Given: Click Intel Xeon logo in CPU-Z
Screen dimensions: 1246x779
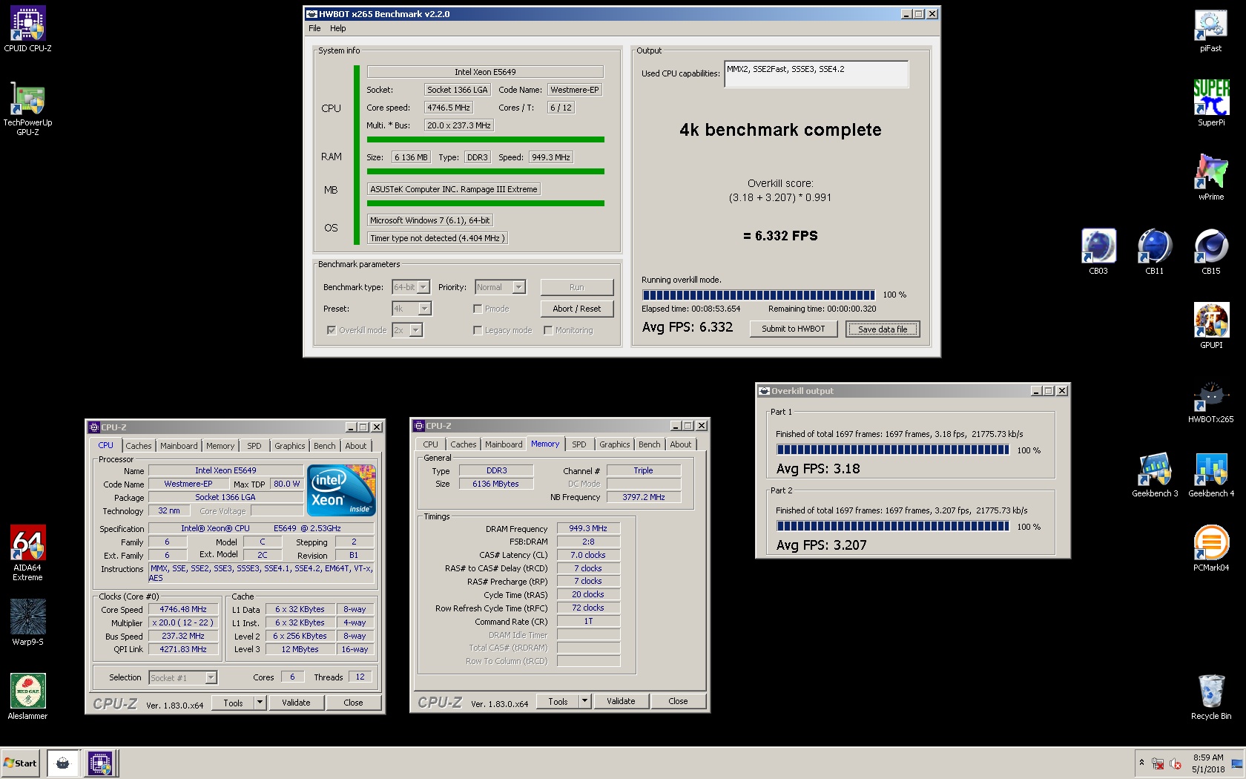Looking at the screenshot, I should click(x=341, y=490).
